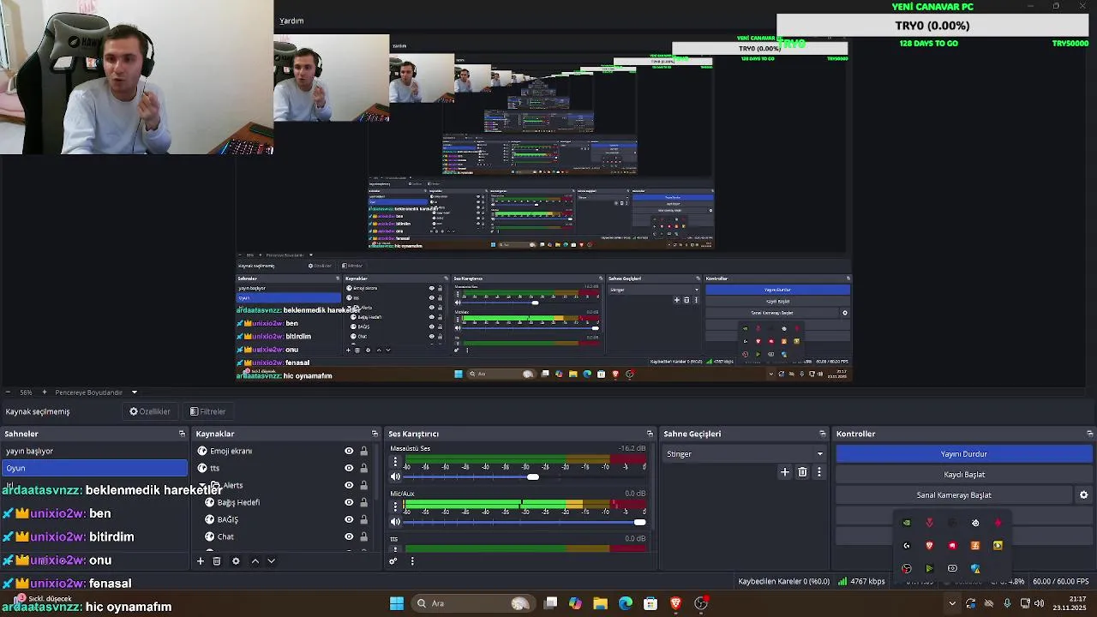Open Windows Security shield in tray overflow
This screenshot has width=1097, height=617.
coord(975,568)
